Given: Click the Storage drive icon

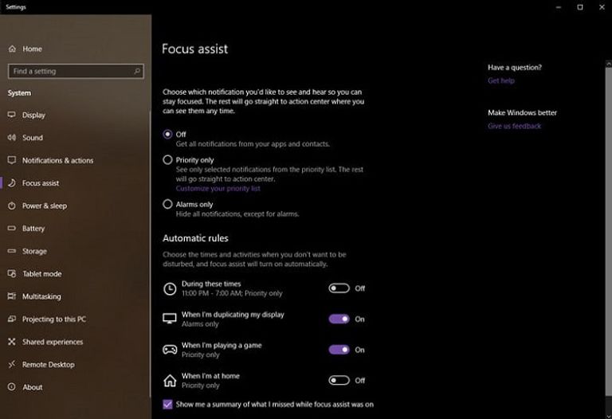Looking at the screenshot, I should (12, 251).
